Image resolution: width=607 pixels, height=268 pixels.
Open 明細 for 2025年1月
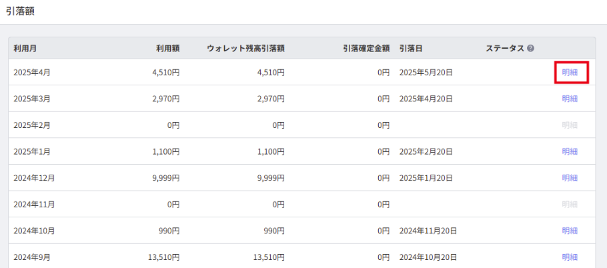tap(570, 151)
